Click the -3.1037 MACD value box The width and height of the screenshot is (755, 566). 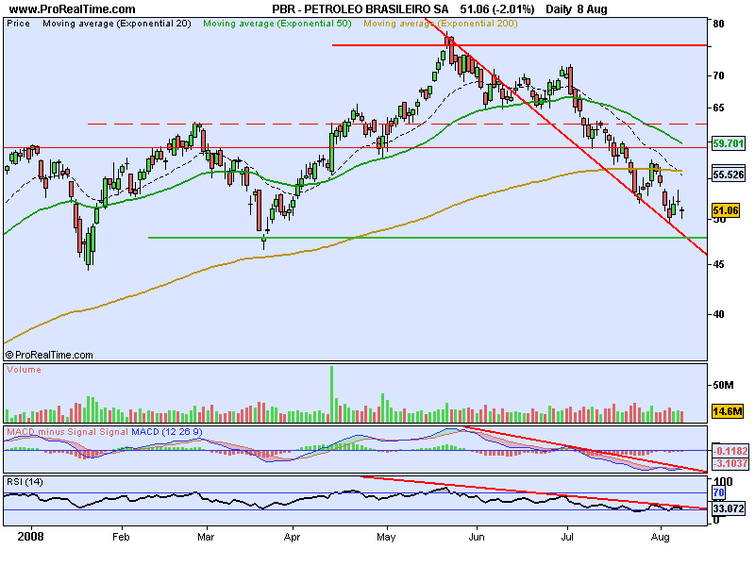click(x=730, y=463)
